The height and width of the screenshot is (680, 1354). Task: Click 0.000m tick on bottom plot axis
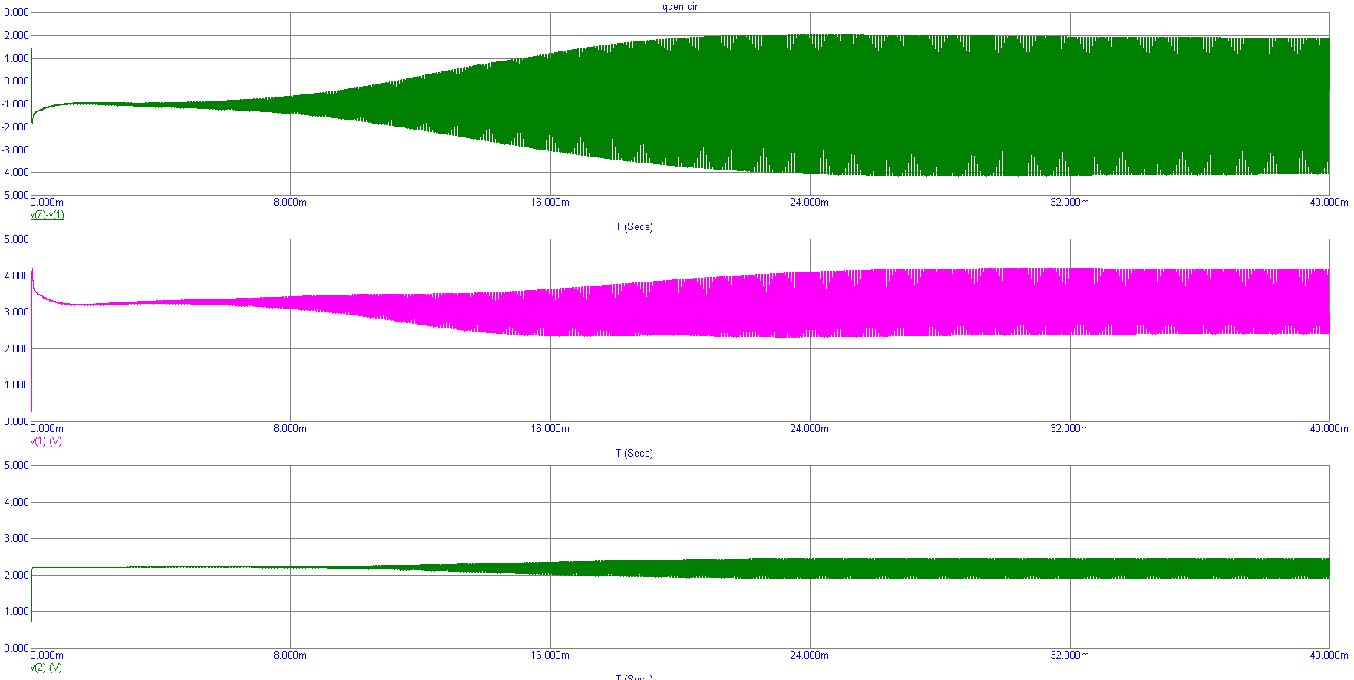47,655
